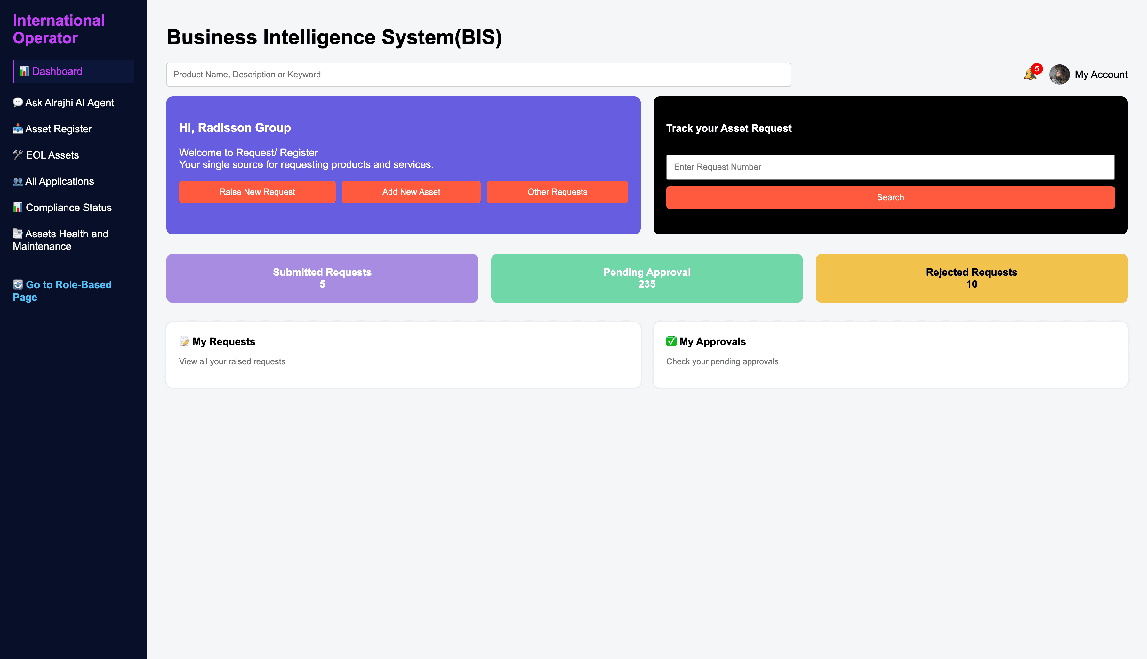Focus the Enter Request Number field
Screen dimensions: 1147x659
coord(890,167)
